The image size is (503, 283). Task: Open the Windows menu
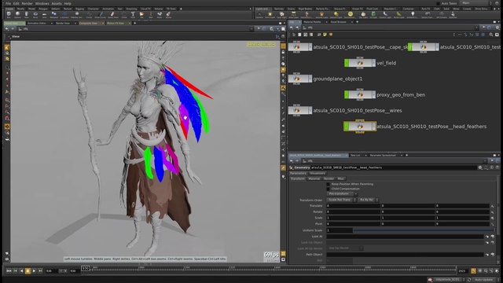pyautogui.click(x=42, y=3)
